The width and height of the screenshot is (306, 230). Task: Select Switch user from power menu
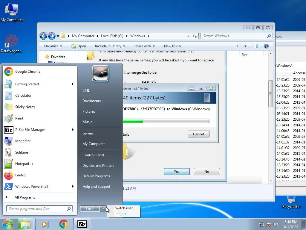123,208
